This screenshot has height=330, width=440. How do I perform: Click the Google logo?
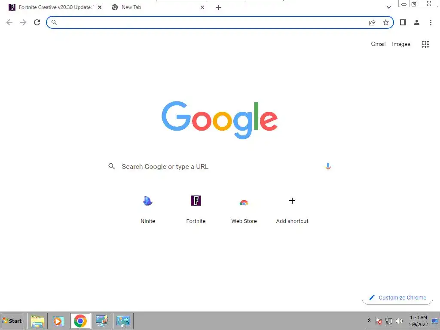(x=220, y=120)
